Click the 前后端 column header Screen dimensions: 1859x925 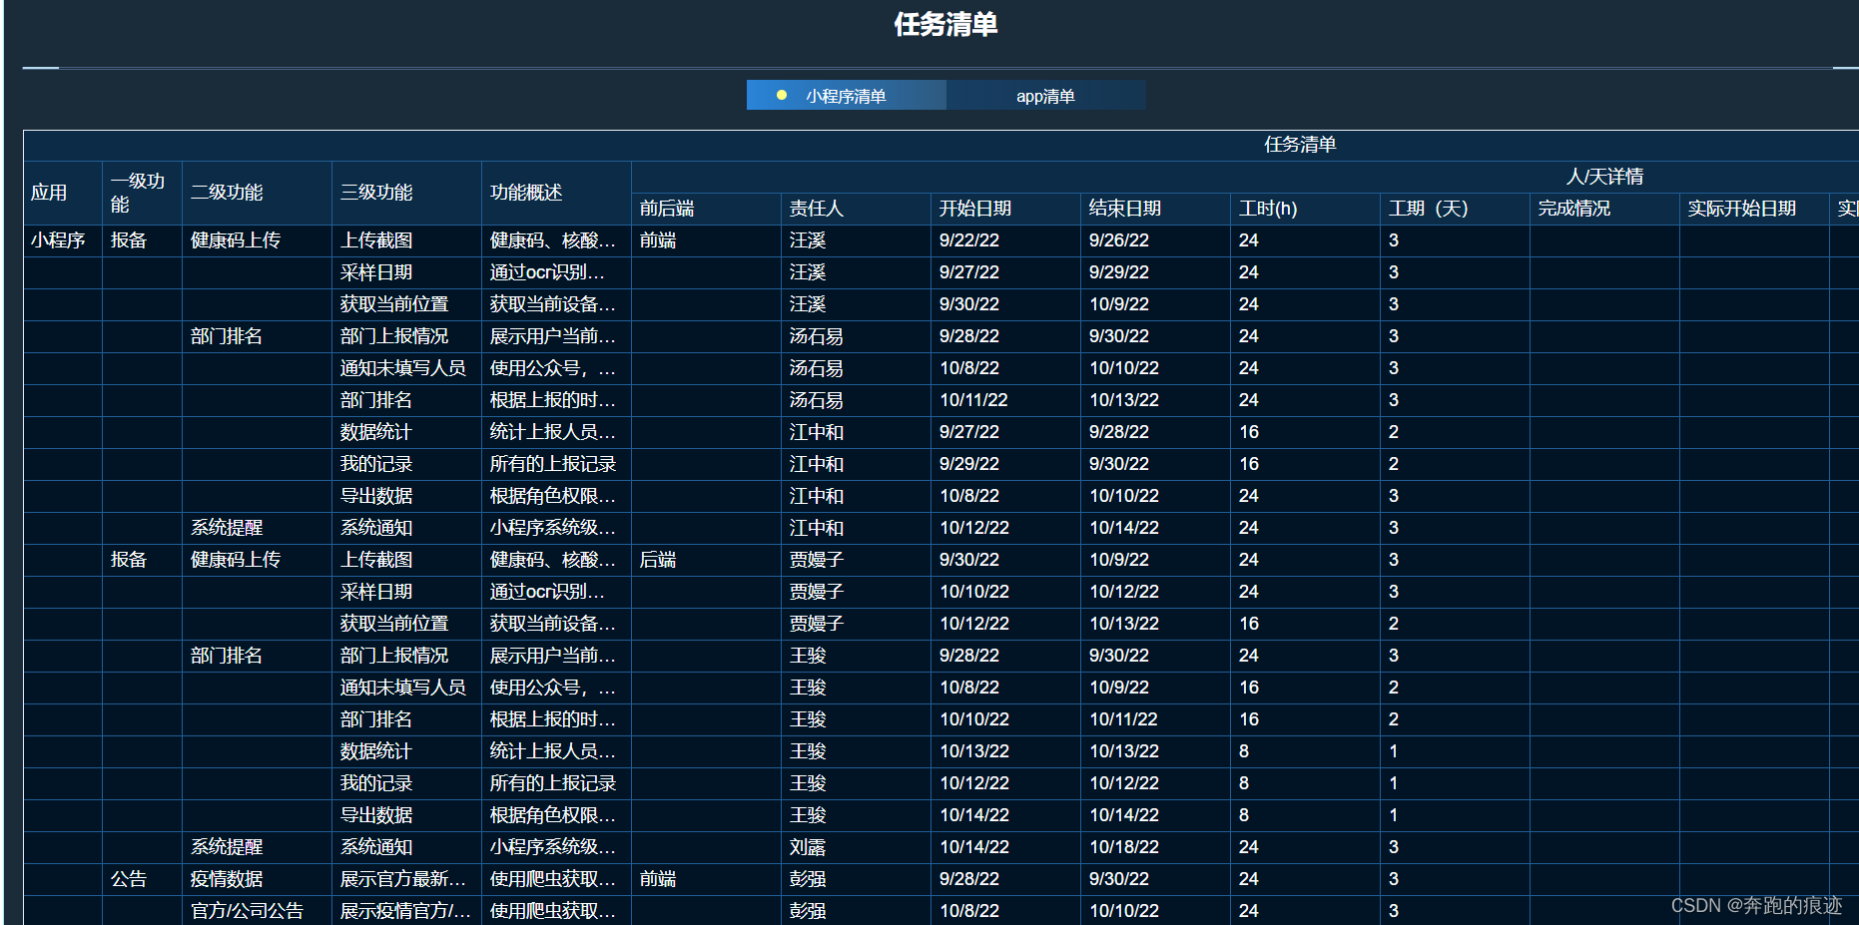pos(706,209)
